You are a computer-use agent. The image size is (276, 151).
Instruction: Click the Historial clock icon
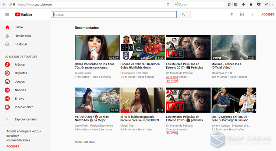pyautogui.click(x=7, y=44)
